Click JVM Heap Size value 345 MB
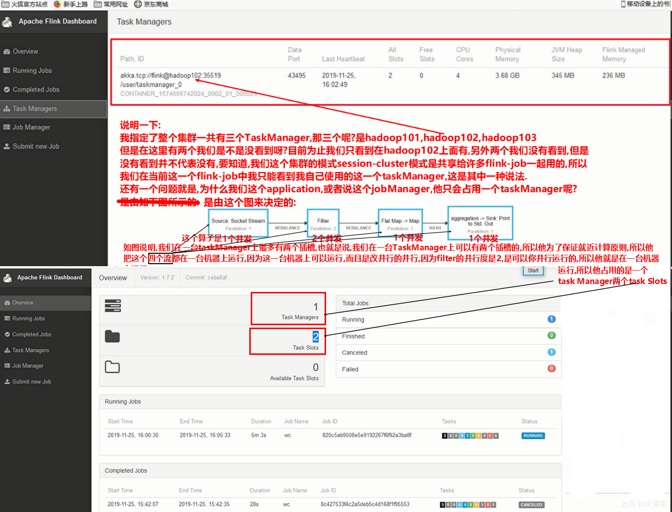This screenshot has width=672, height=512. 563,75
